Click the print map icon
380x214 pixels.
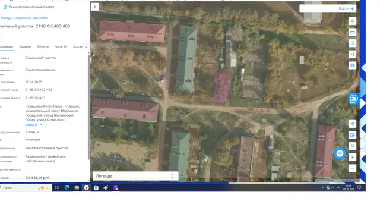coord(352,65)
